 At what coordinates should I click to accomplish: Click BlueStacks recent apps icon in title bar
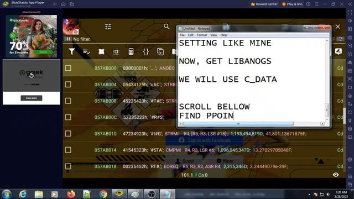point(71,4)
